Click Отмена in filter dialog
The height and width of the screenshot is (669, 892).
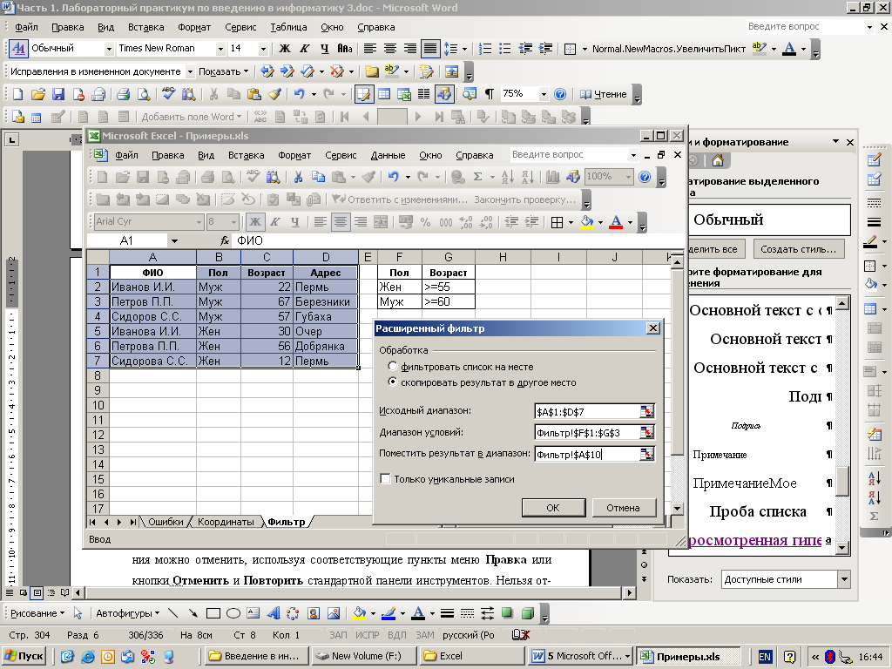pos(624,508)
